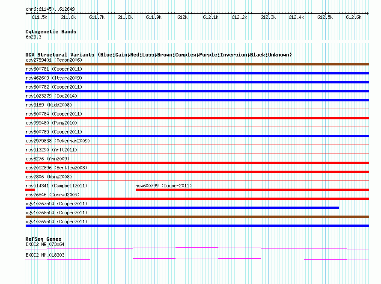381x284 pixels.
Task: Click the nsv600784 (Cooper2011) label
Action: point(54,114)
